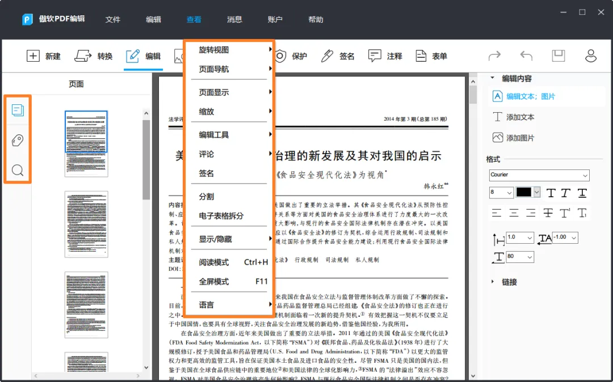This screenshot has height=382, width=613.
Task: Open the 消息 menu
Action: click(x=234, y=19)
